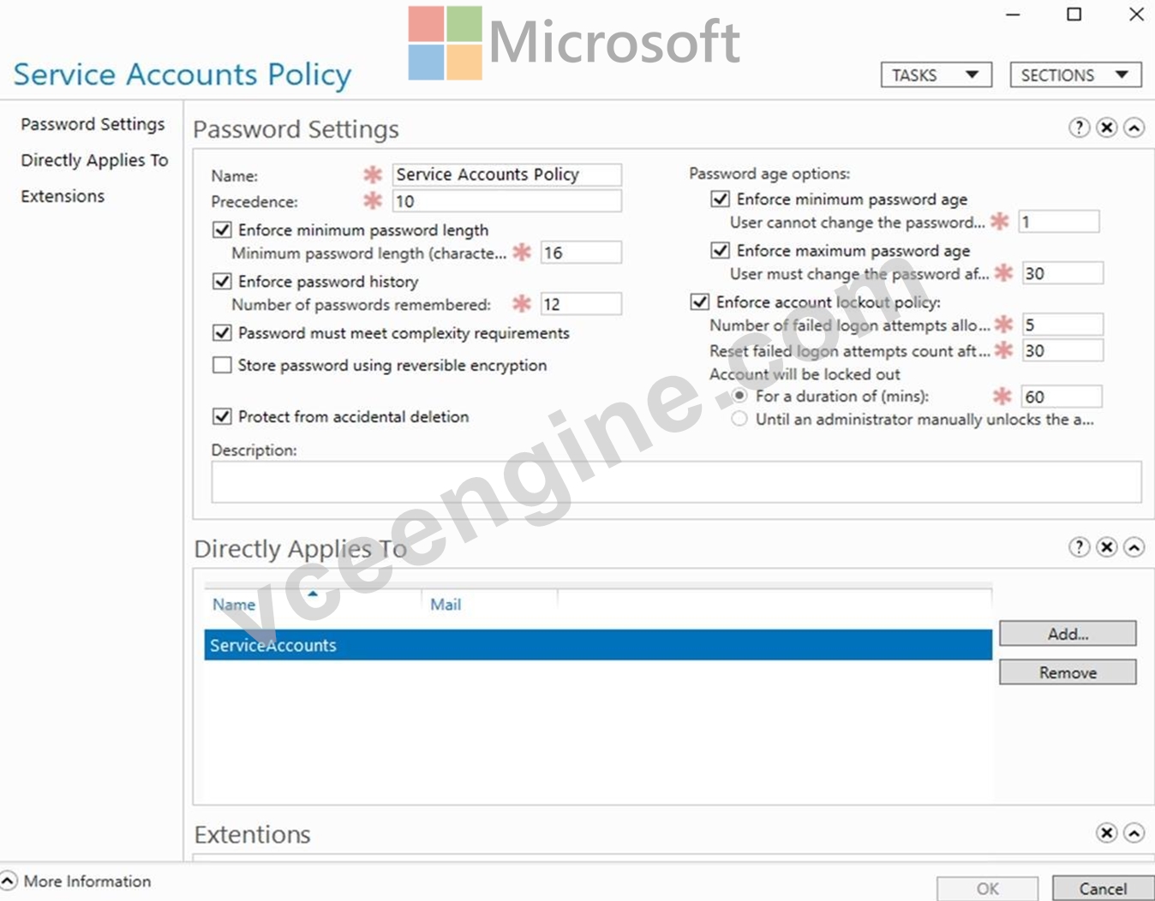
Task: Collapse the Password Settings section
Action: click(1134, 128)
